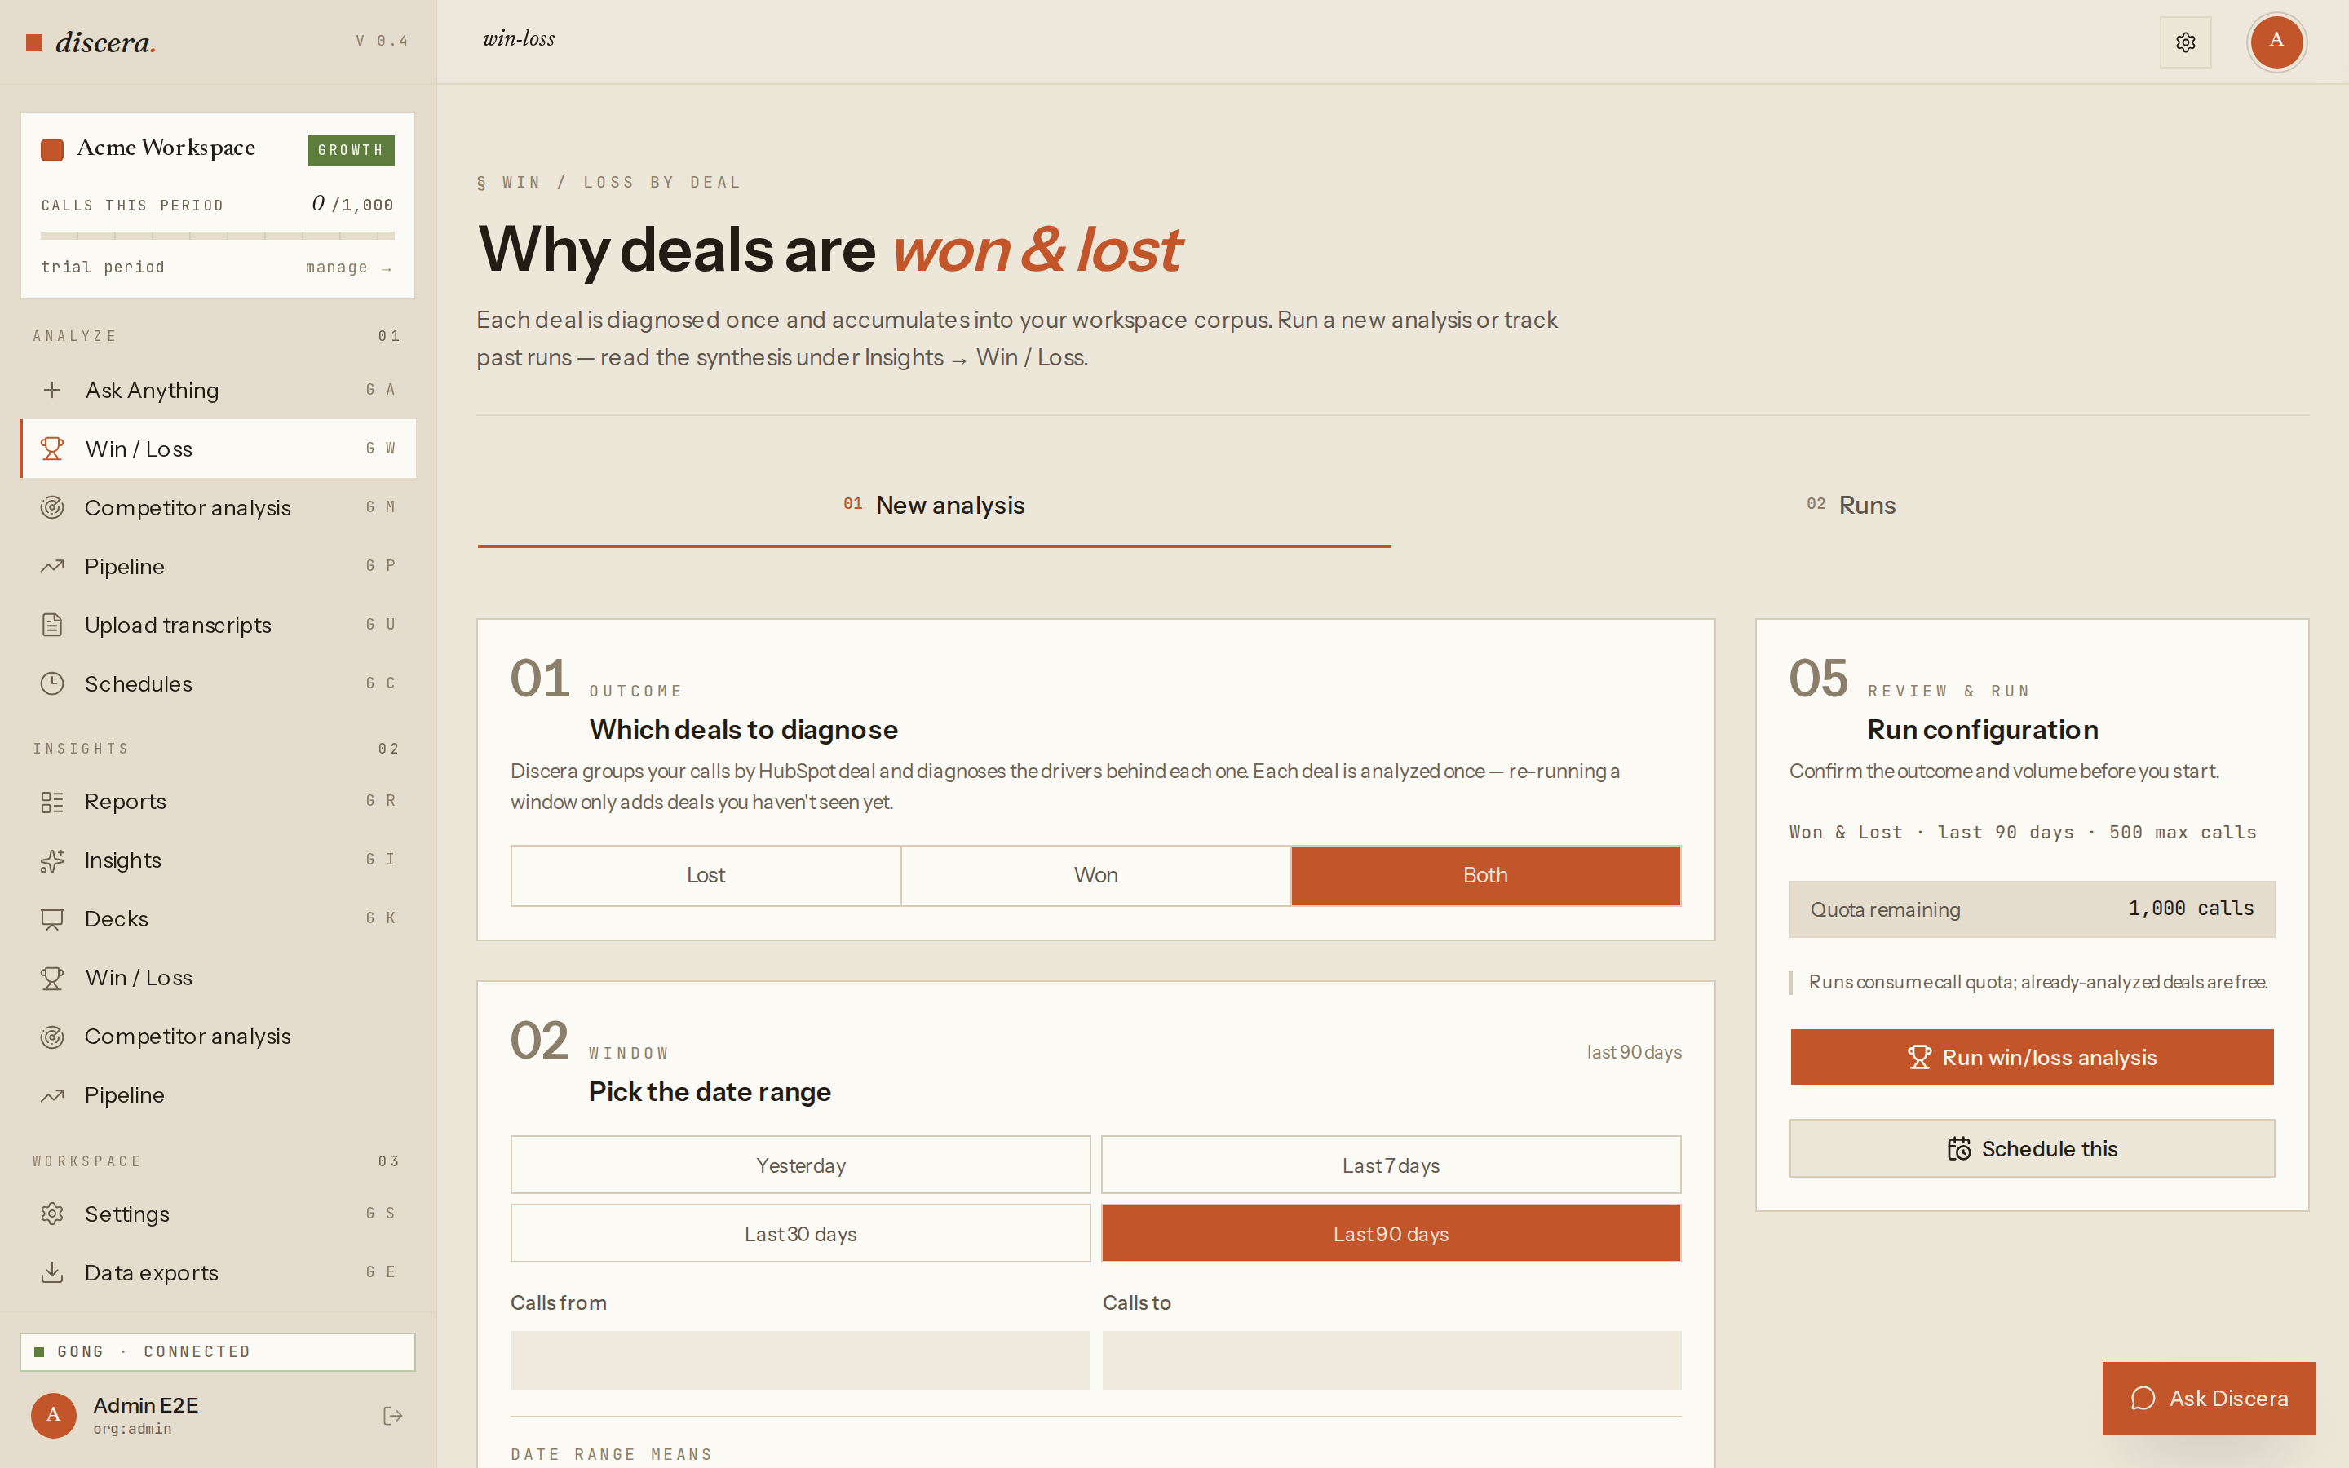Image resolution: width=2349 pixels, height=1468 pixels.
Task: Click Run win/loss analysis button
Action: 2032,1056
